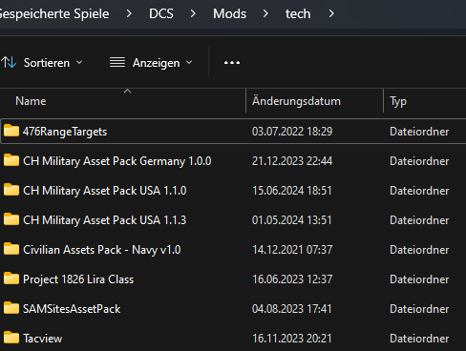Click date 16.11.2023 20:21

(292, 339)
